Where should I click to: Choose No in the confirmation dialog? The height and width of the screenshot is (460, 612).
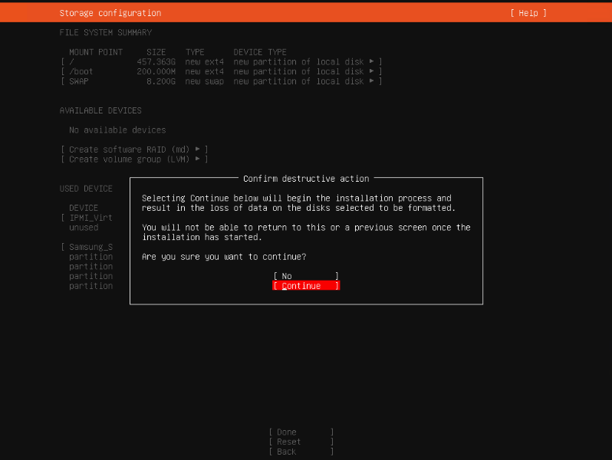click(305, 276)
